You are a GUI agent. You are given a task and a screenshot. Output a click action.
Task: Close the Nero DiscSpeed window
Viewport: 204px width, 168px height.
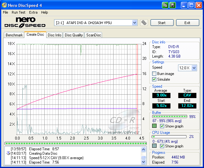tap(199, 5)
